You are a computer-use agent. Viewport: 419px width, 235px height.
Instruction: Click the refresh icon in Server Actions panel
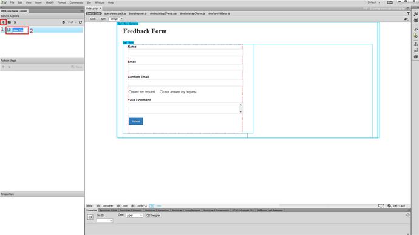pos(80,22)
